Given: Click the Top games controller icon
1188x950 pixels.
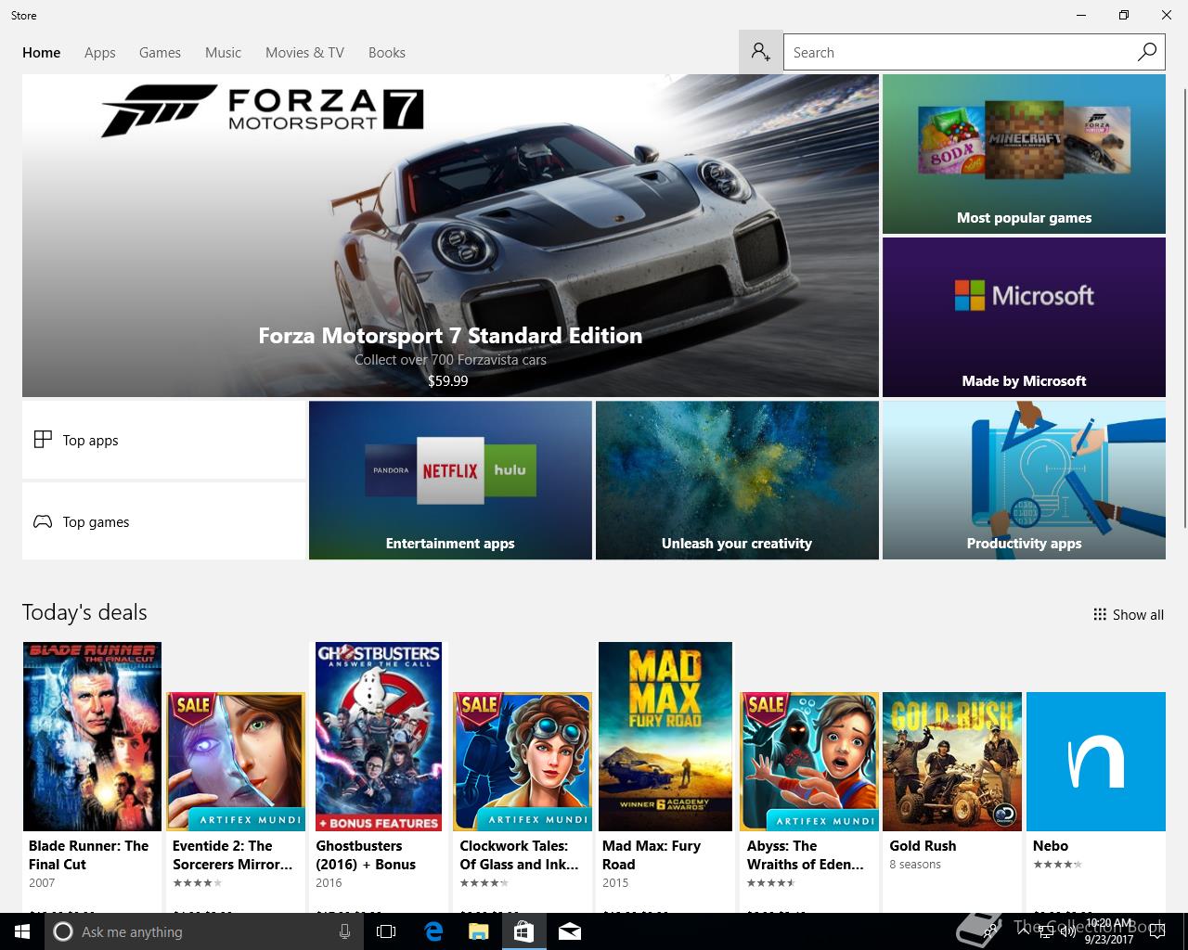Looking at the screenshot, I should point(43,521).
